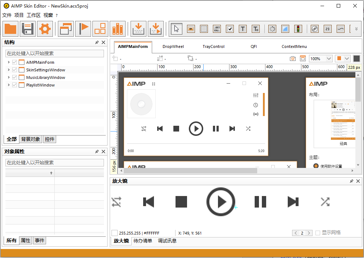
Task: Click the traffic light control icon
Action: click(297, 29)
